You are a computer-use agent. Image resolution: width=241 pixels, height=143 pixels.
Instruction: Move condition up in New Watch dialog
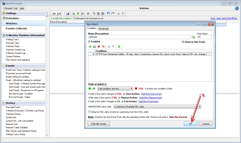[x=109, y=46]
